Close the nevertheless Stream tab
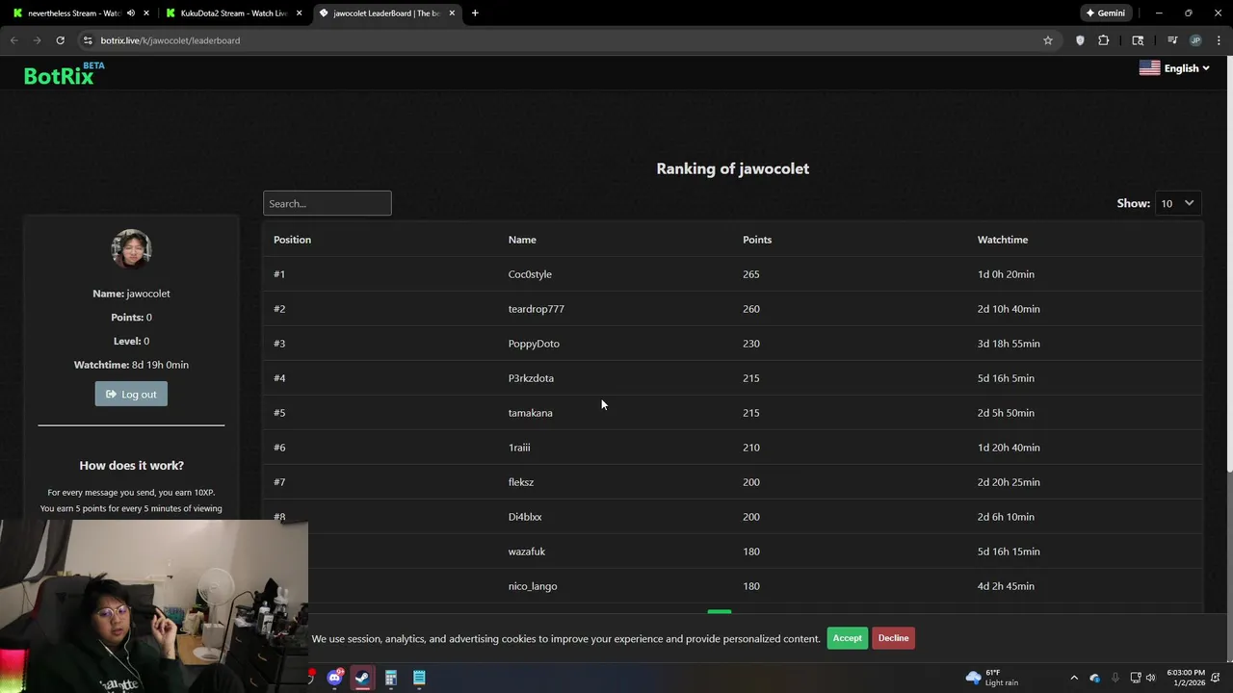 pyautogui.click(x=145, y=13)
